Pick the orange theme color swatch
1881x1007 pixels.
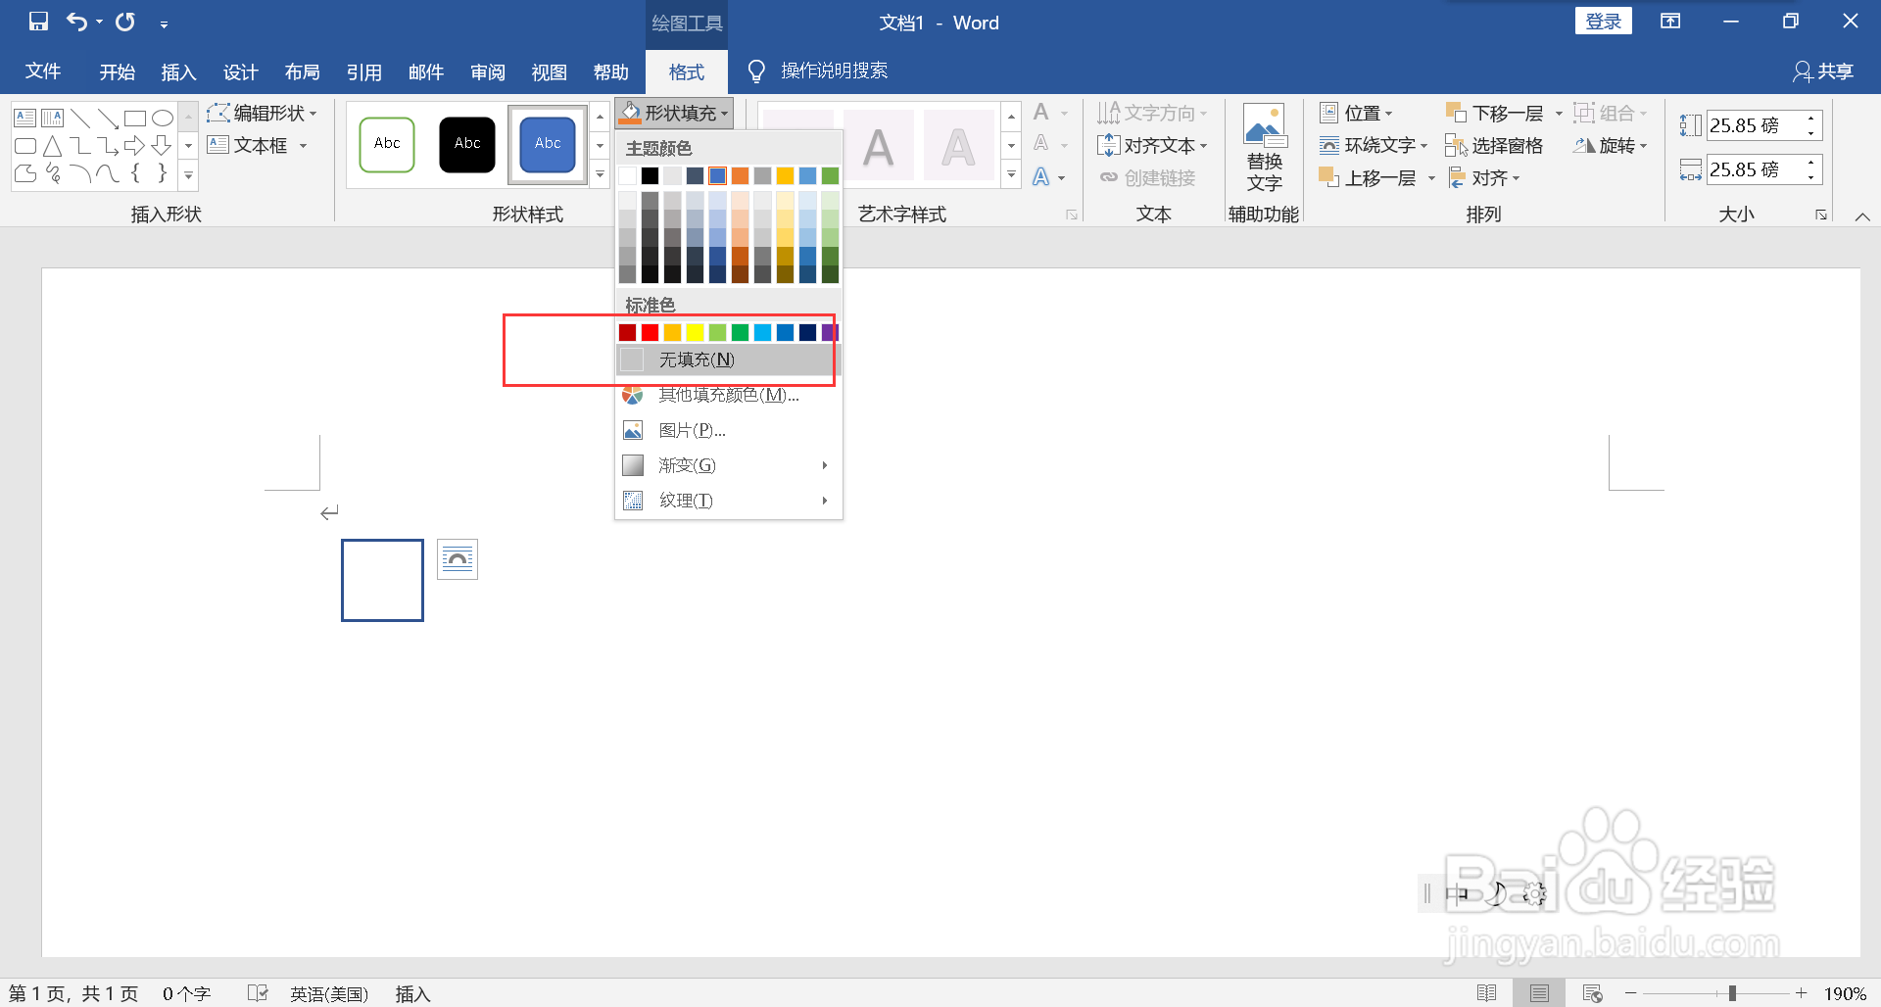pos(740,175)
